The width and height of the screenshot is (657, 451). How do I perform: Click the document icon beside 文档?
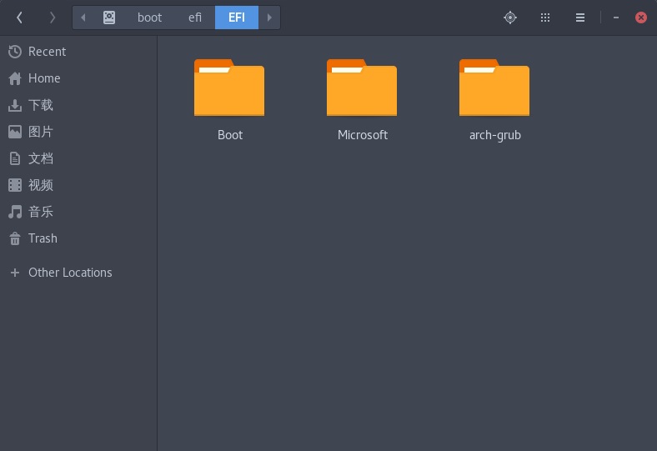point(15,158)
